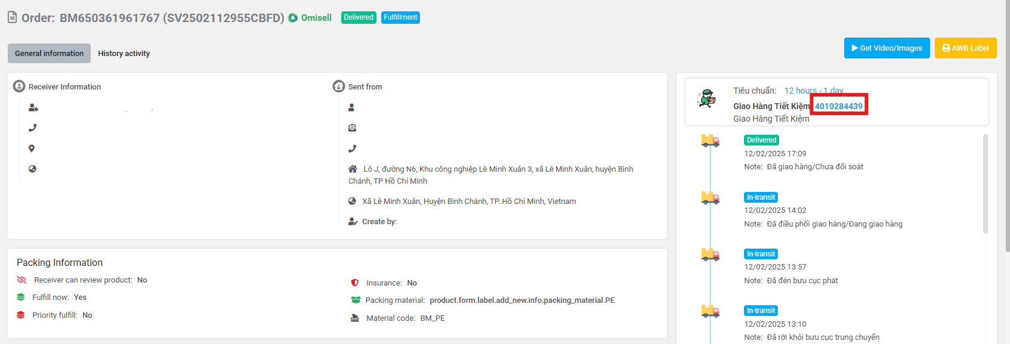Click the Receiver Information user icon
The width and height of the screenshot is (1010, 344).
[x=19, y=86]
